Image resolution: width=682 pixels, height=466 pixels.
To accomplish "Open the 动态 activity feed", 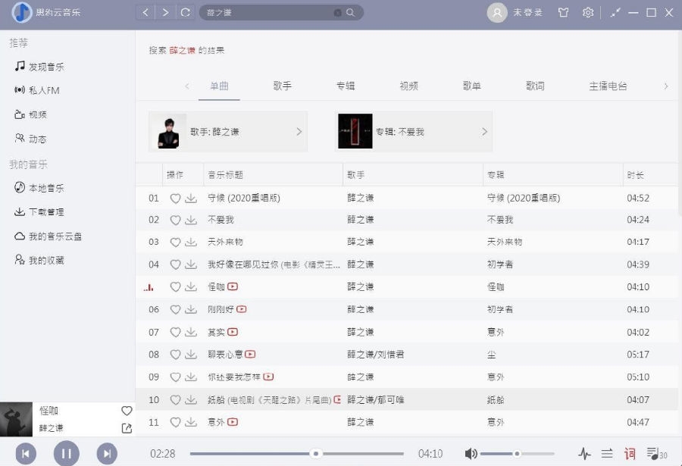I will click(30, 139).
